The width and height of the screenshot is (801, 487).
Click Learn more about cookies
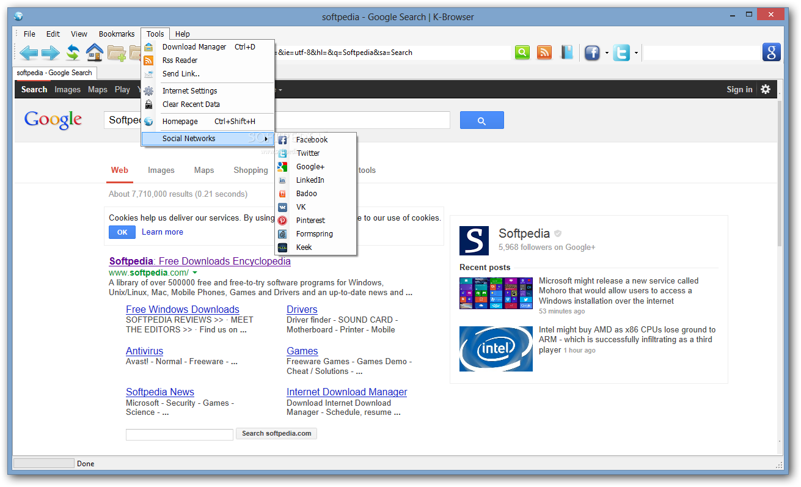163,232
